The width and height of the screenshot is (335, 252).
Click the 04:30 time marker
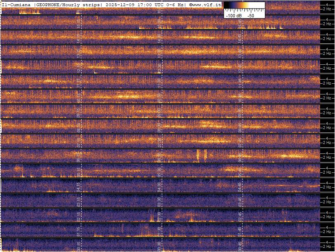coord(159,186)
